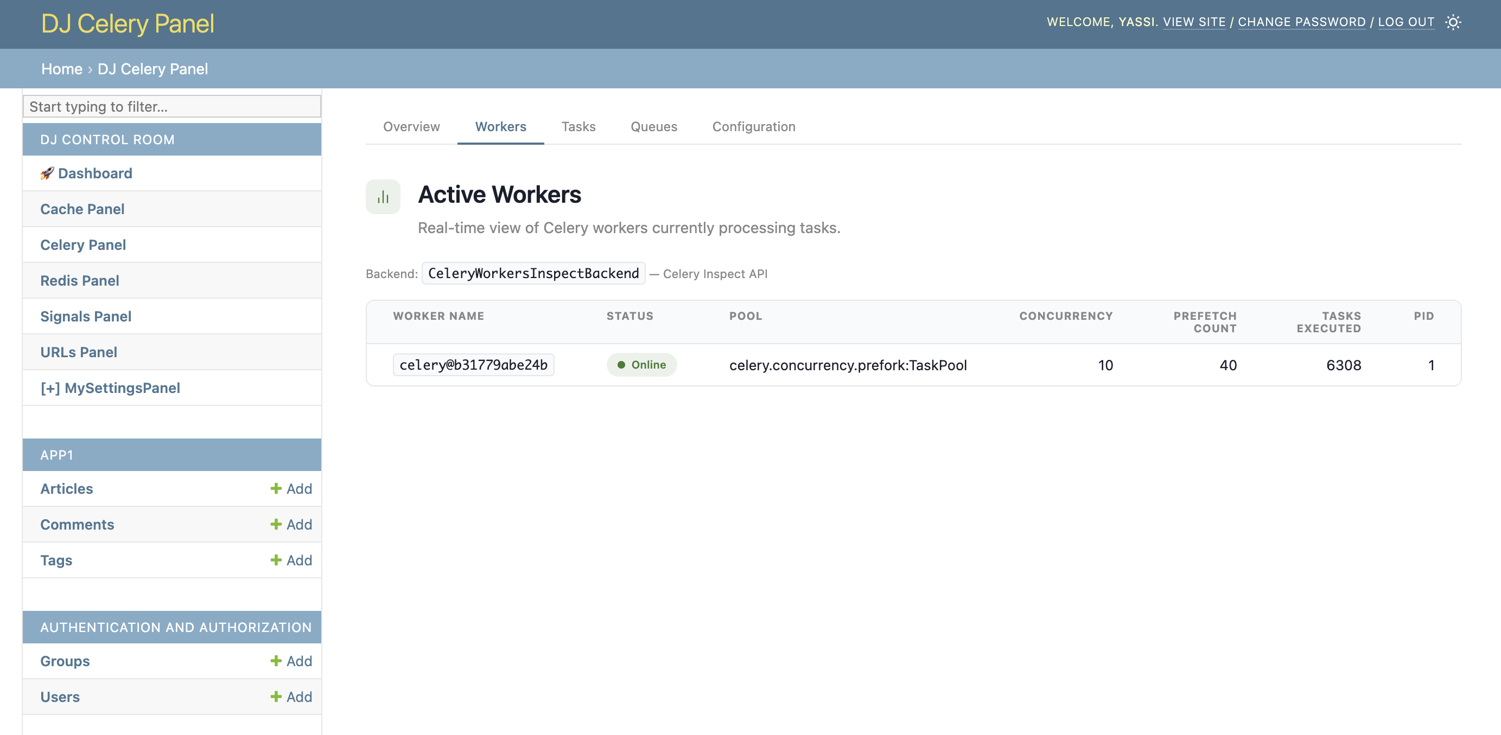Select the Workers tab
This screenshot has width=1501, height=735.
(500, 126)
